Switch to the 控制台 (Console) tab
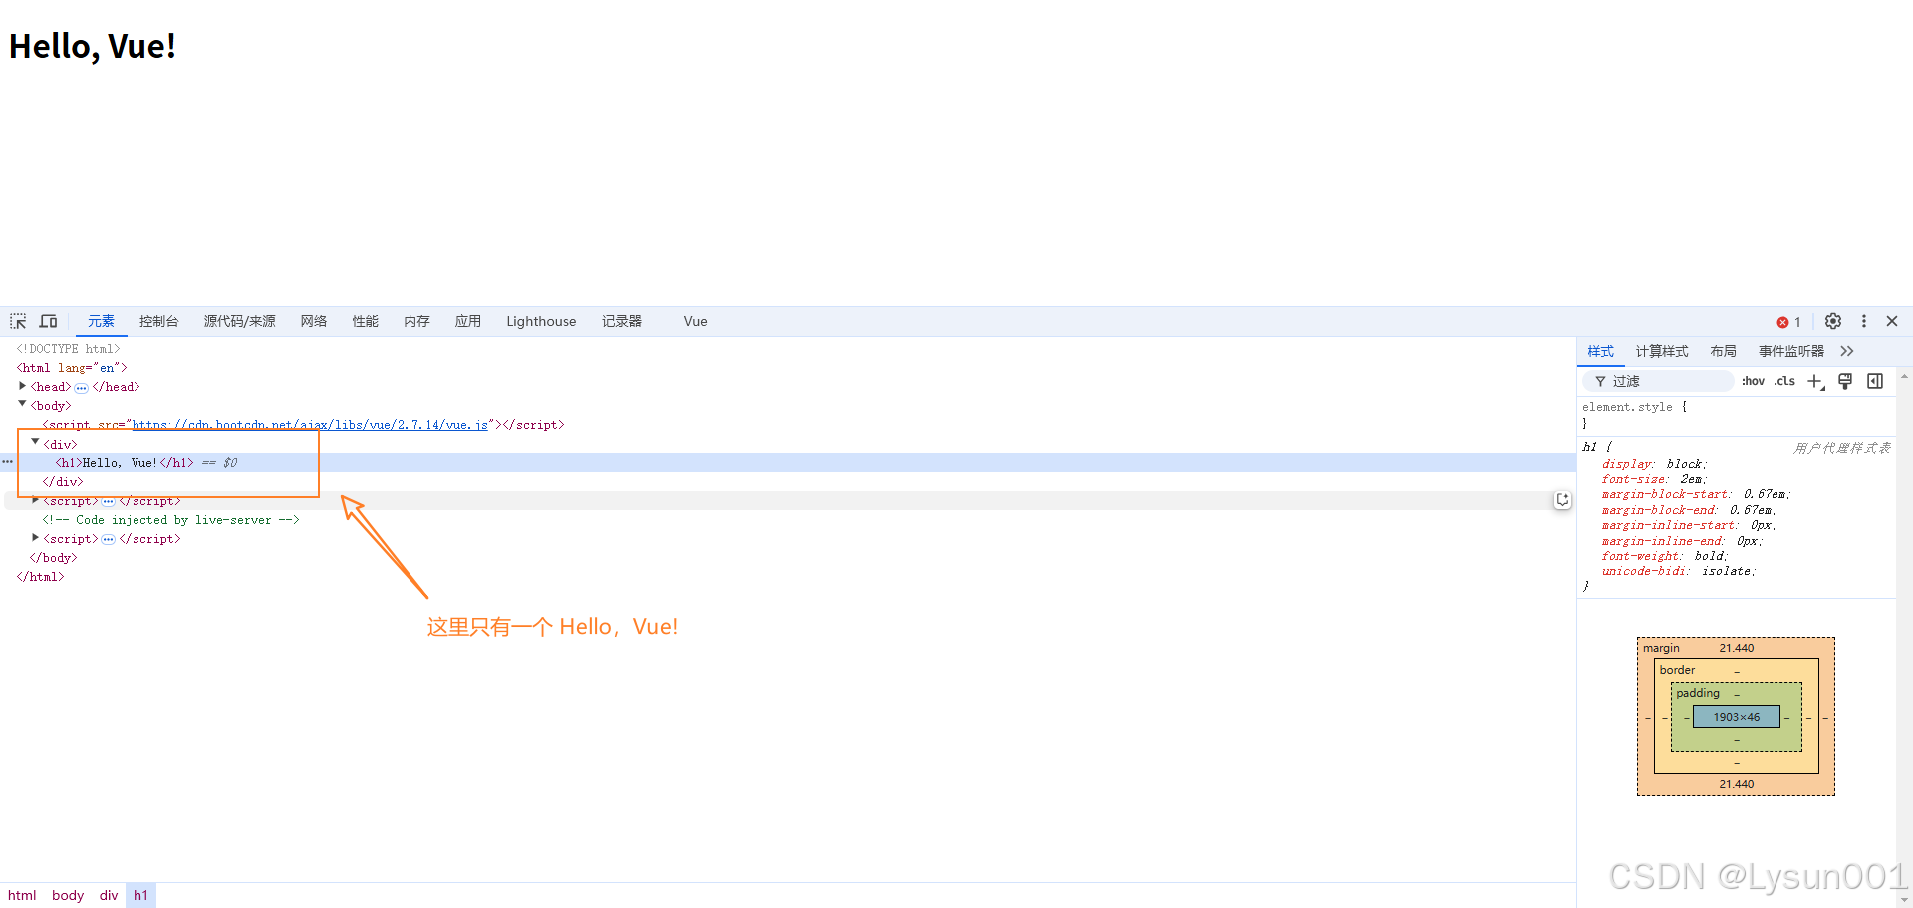This screenshot has width=1913, height=908. (159, 321)
